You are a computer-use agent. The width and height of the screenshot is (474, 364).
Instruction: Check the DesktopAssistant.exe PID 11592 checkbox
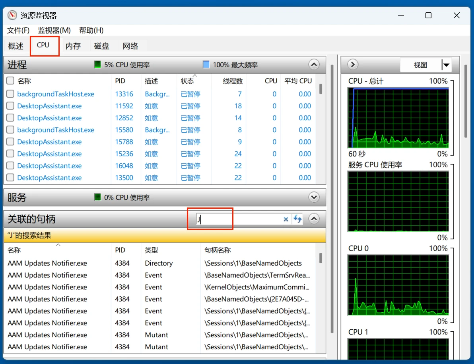pyautogui.click(x=10, y=106)
